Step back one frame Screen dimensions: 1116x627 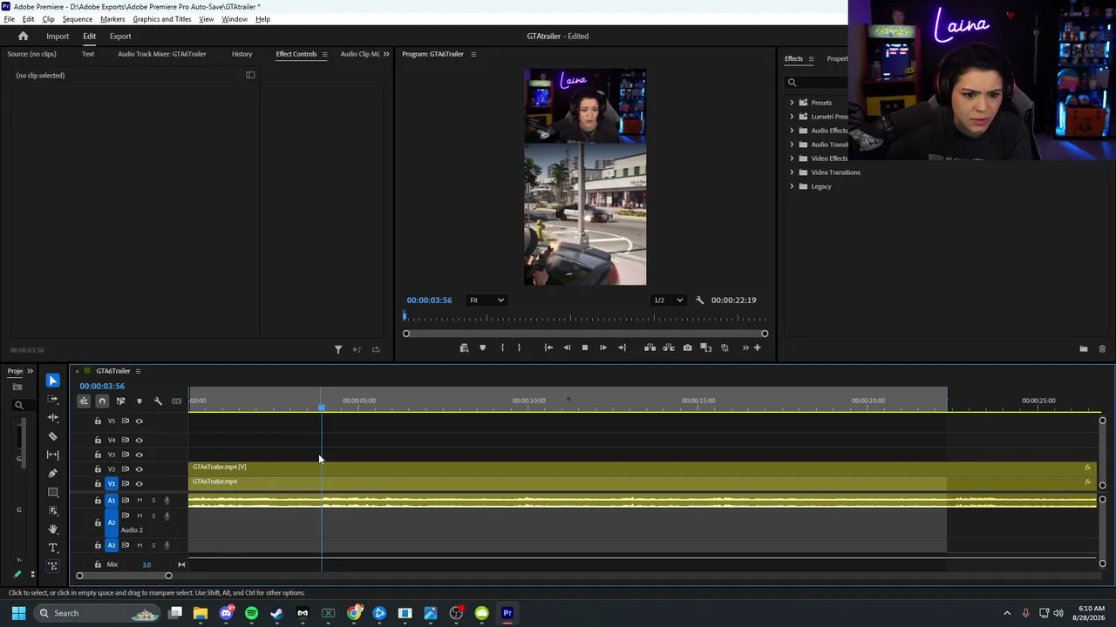567,348
